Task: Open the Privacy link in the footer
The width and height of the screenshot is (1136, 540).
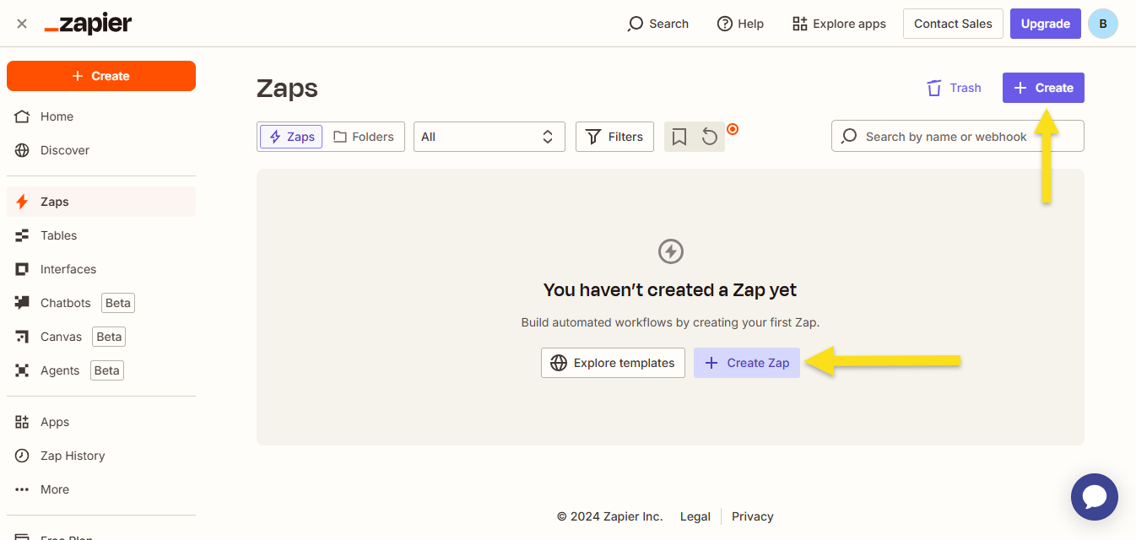Action: click(753, 516)
